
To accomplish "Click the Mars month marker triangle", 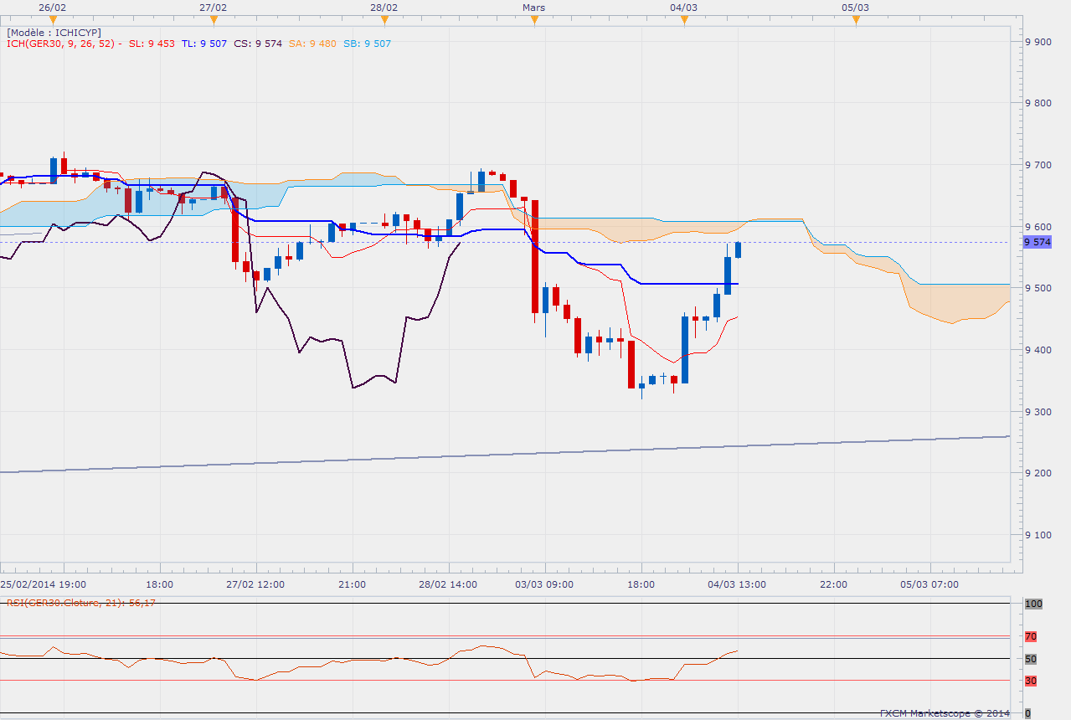I will pyautogui.click(x=534, y=20).
